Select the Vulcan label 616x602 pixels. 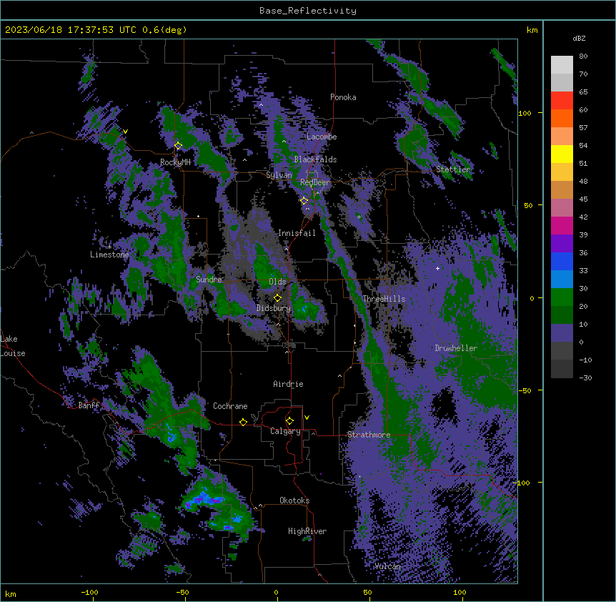point(387,566)
